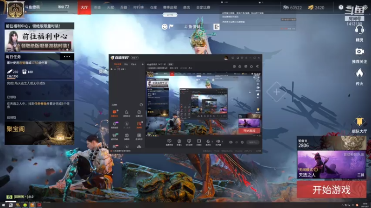Image resolution: width=371 pixels, height=208 pixels.
Task: Add a scene with the plus button
Action: point(143,64)
